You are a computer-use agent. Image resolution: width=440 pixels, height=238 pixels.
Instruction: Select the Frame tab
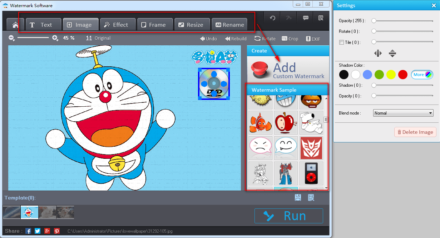155,25
